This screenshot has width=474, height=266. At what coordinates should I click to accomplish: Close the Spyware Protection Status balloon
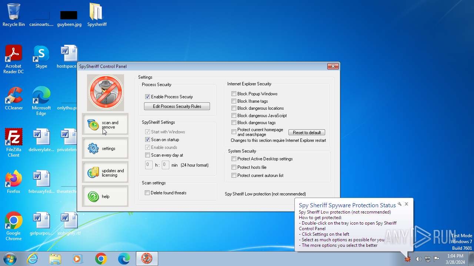406,204
